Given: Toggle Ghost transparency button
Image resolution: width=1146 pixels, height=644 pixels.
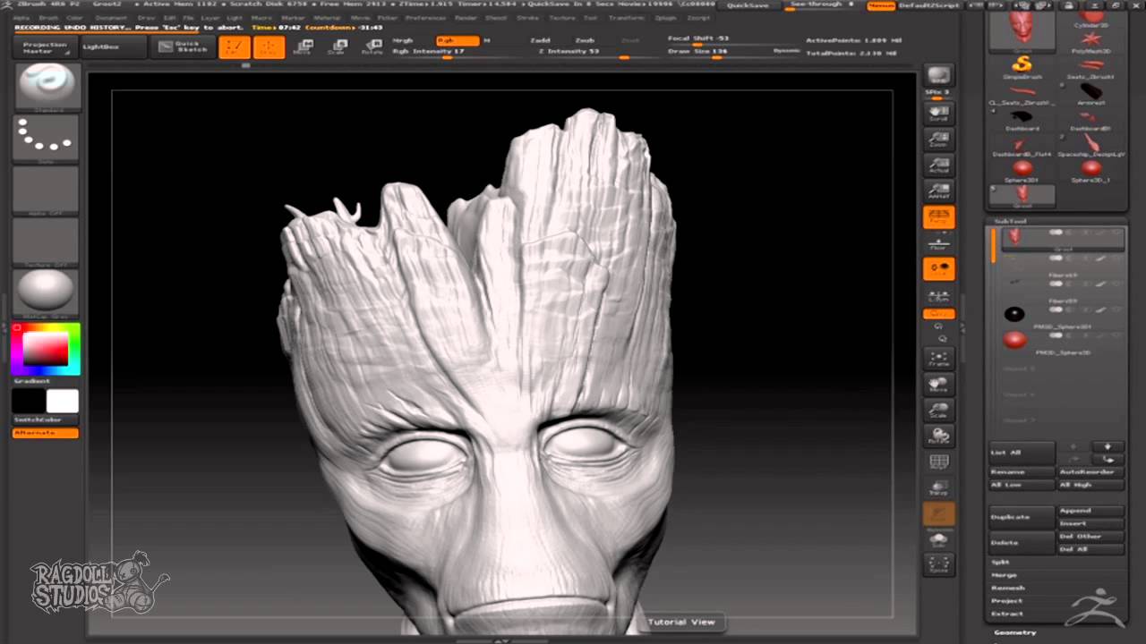Looking at the screenshot, I should pos(939,513).
